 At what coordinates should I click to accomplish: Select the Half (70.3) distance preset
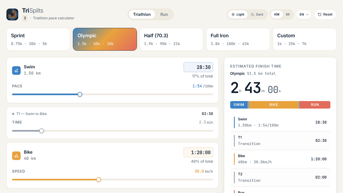click(171, 39)
